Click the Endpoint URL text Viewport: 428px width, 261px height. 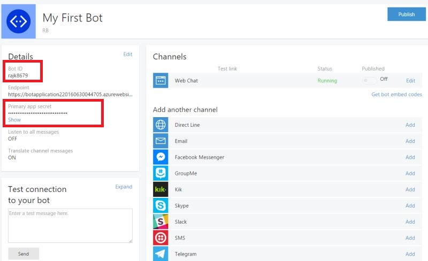[x=70, y=94]
